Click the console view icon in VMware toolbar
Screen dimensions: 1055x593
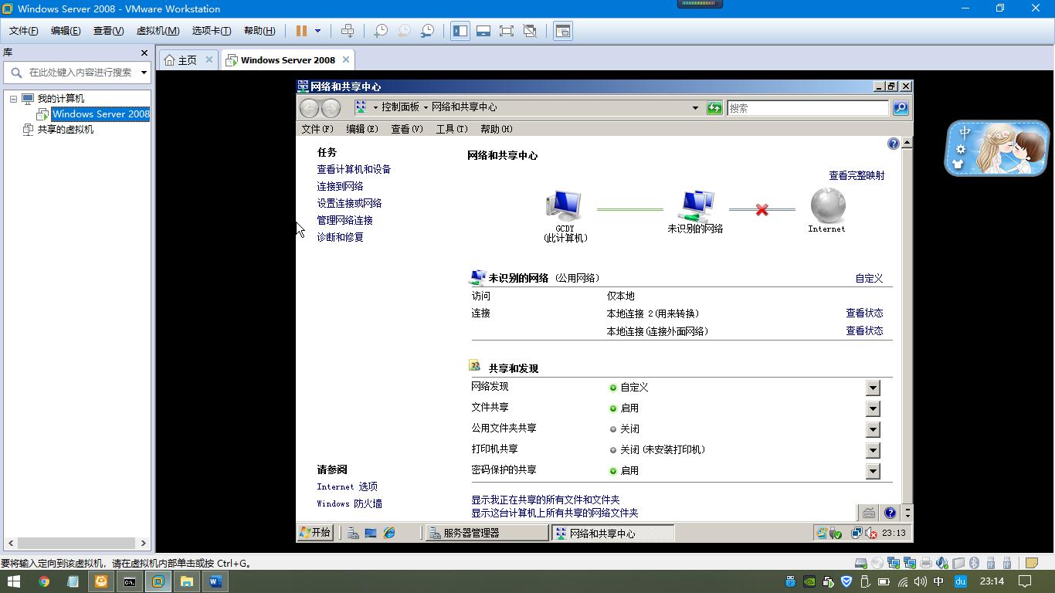(x=563, y=31)
